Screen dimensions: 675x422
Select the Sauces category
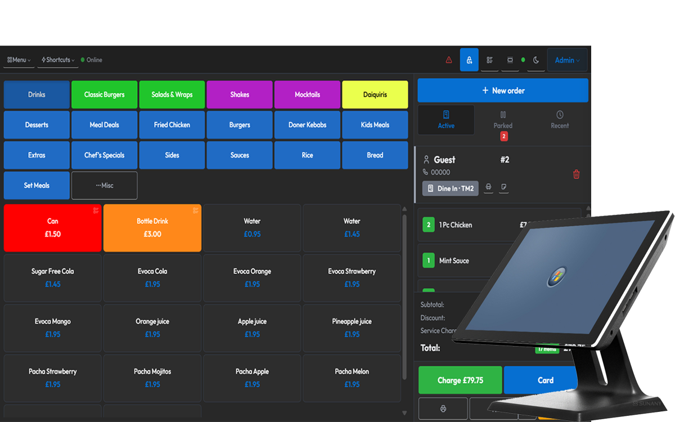click(x=240, y=155)
